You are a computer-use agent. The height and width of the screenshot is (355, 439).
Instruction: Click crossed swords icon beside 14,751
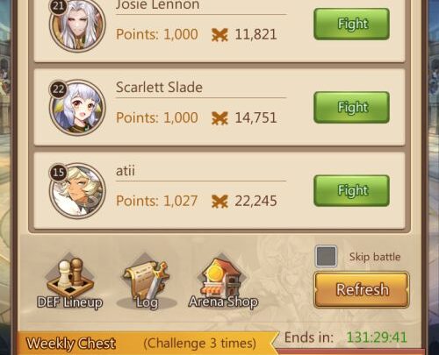point(219,118)
